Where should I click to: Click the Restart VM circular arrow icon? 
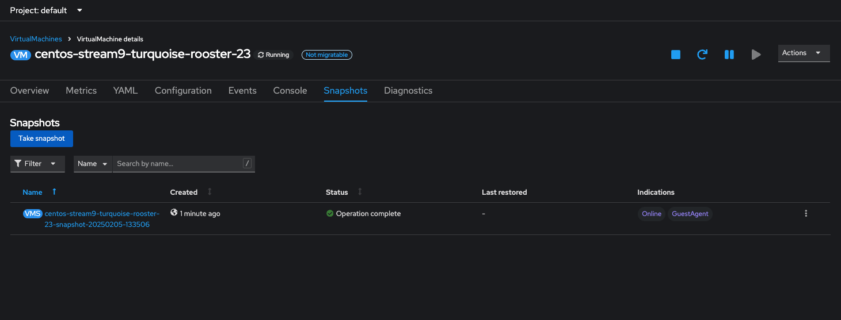point(702,55)
